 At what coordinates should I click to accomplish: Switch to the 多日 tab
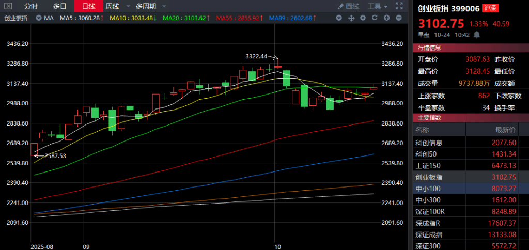59,6
